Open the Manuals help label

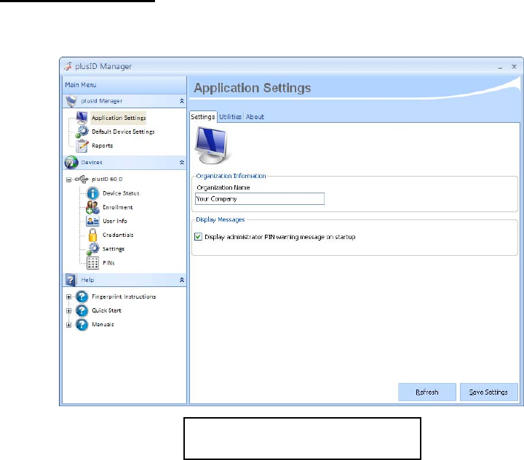103,325
